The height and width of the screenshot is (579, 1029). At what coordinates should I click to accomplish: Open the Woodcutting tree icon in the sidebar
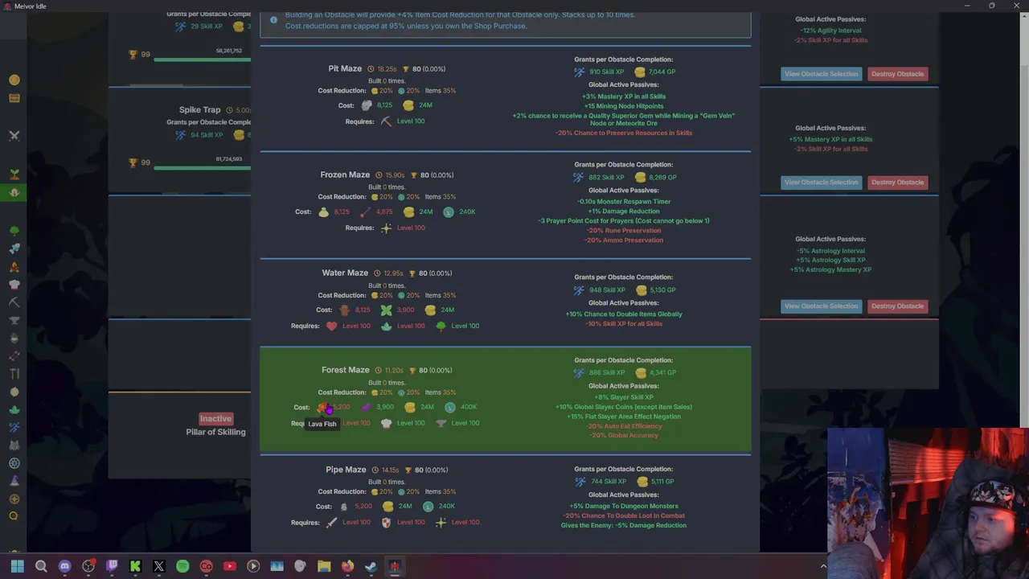tap(14, 231)
